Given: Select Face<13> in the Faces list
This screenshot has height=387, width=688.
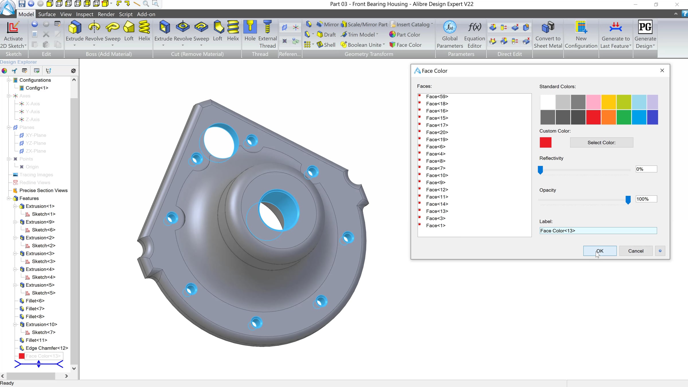Looking at the screenshot, I should (437, 211).
